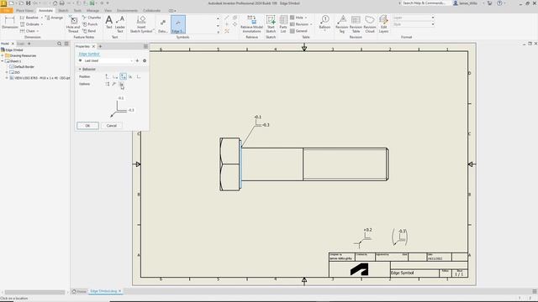The width and height of the screenshot is (538, 302).
Task: Click the Edge Symbol link heading
Action: 89,54
